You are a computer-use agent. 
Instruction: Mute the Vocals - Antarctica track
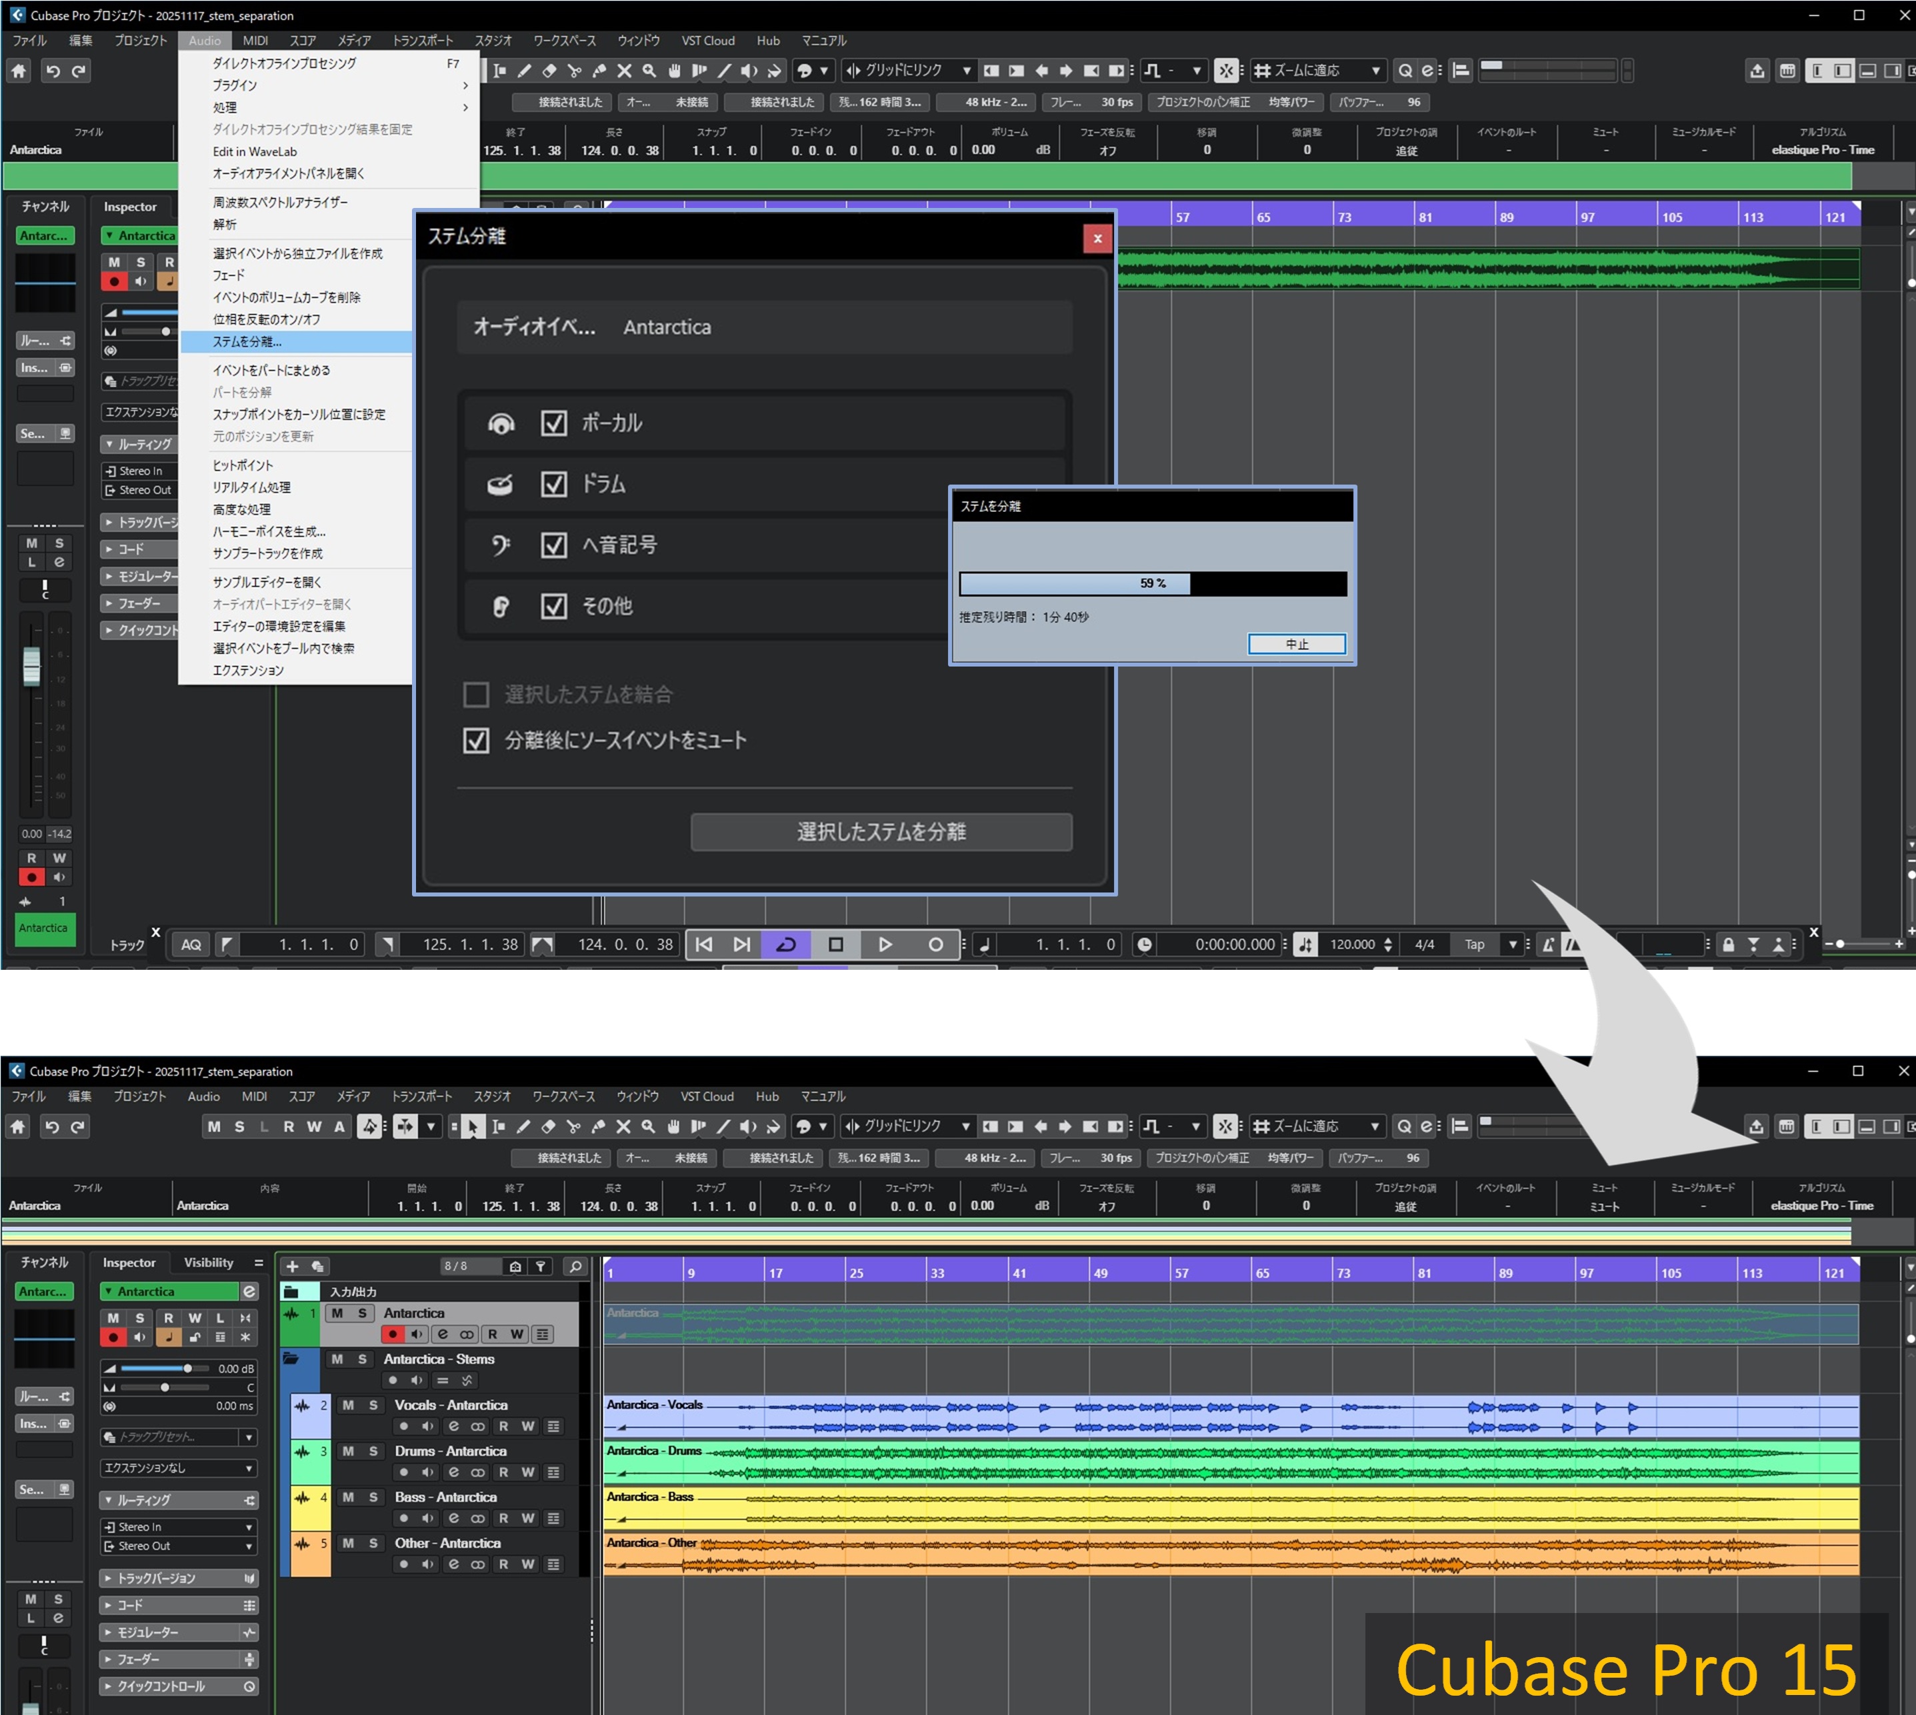tap(348, 1405)
